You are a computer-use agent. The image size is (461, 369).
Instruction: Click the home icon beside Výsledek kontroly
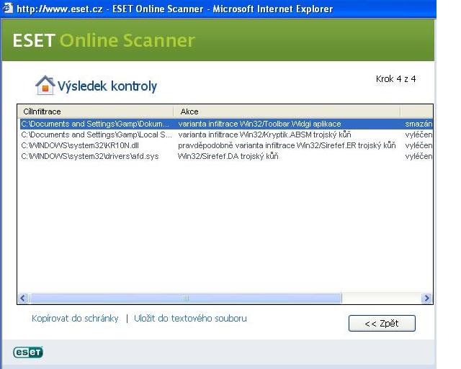(45, 86)
